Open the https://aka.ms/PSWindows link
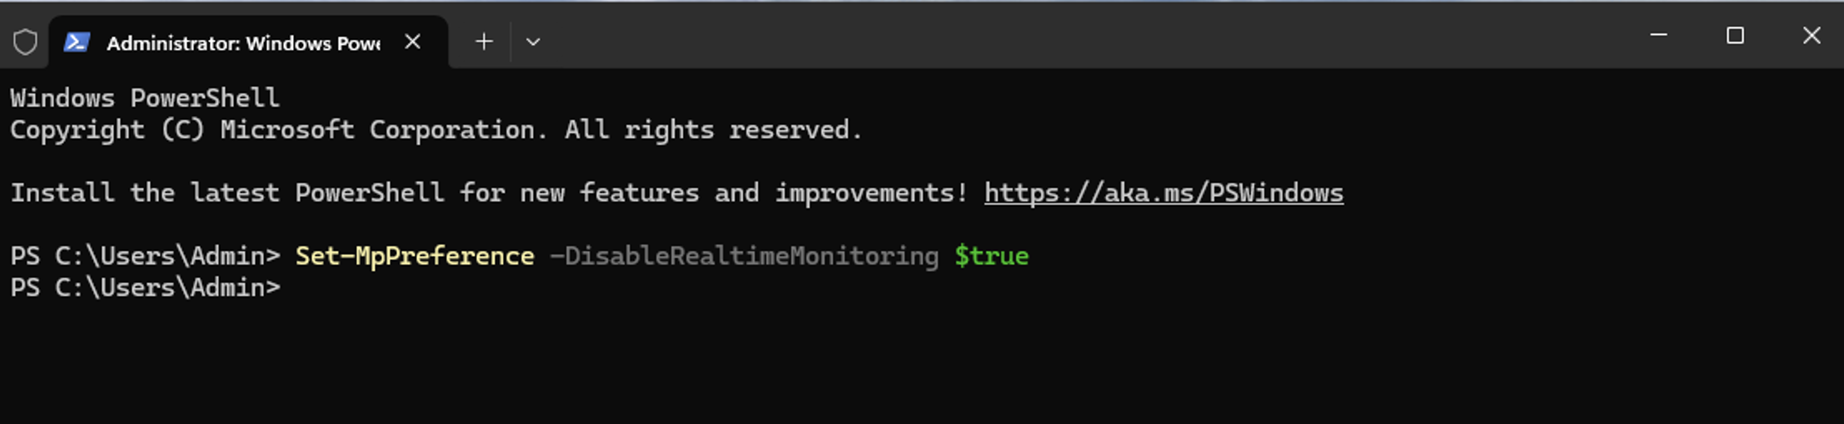 1163,193
